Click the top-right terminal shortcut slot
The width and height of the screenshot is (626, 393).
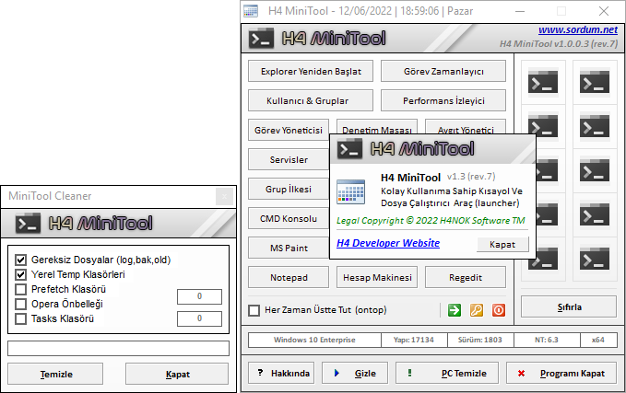pos(595,82)
